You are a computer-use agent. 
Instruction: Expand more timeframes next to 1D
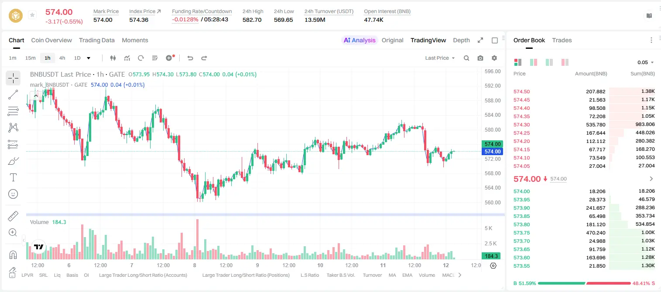point(89,58)
